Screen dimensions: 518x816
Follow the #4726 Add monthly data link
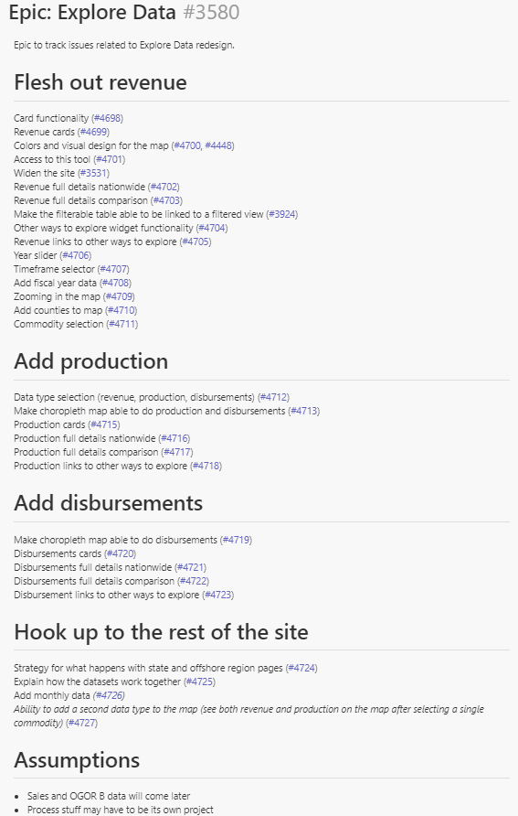click(x=109, y=695)
